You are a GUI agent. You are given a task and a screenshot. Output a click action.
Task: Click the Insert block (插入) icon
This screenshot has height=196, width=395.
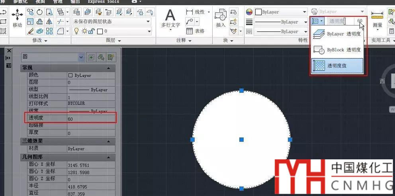[x=220, y=18]
